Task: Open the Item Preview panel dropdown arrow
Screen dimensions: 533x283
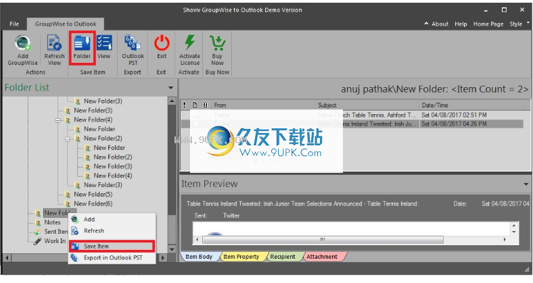Action: coord(526,184)
